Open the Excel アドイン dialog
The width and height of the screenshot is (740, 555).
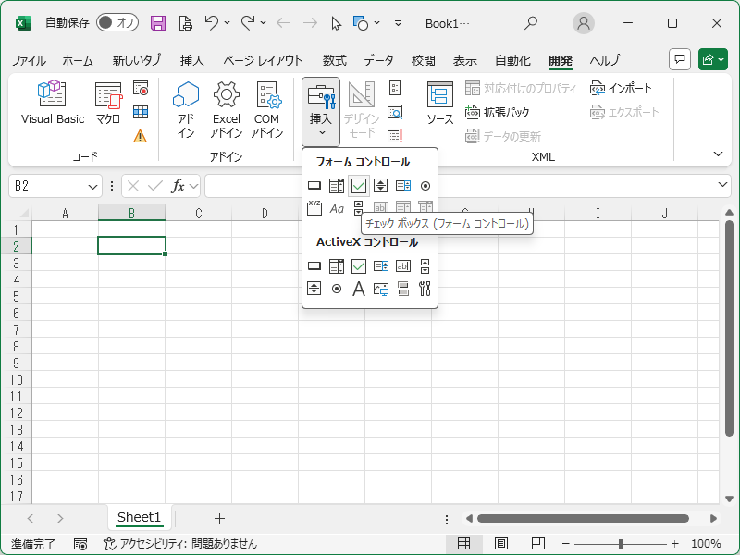click(226, 109)
